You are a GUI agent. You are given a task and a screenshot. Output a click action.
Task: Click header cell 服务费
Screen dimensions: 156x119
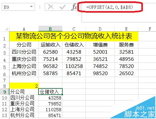tap(126, 45)
